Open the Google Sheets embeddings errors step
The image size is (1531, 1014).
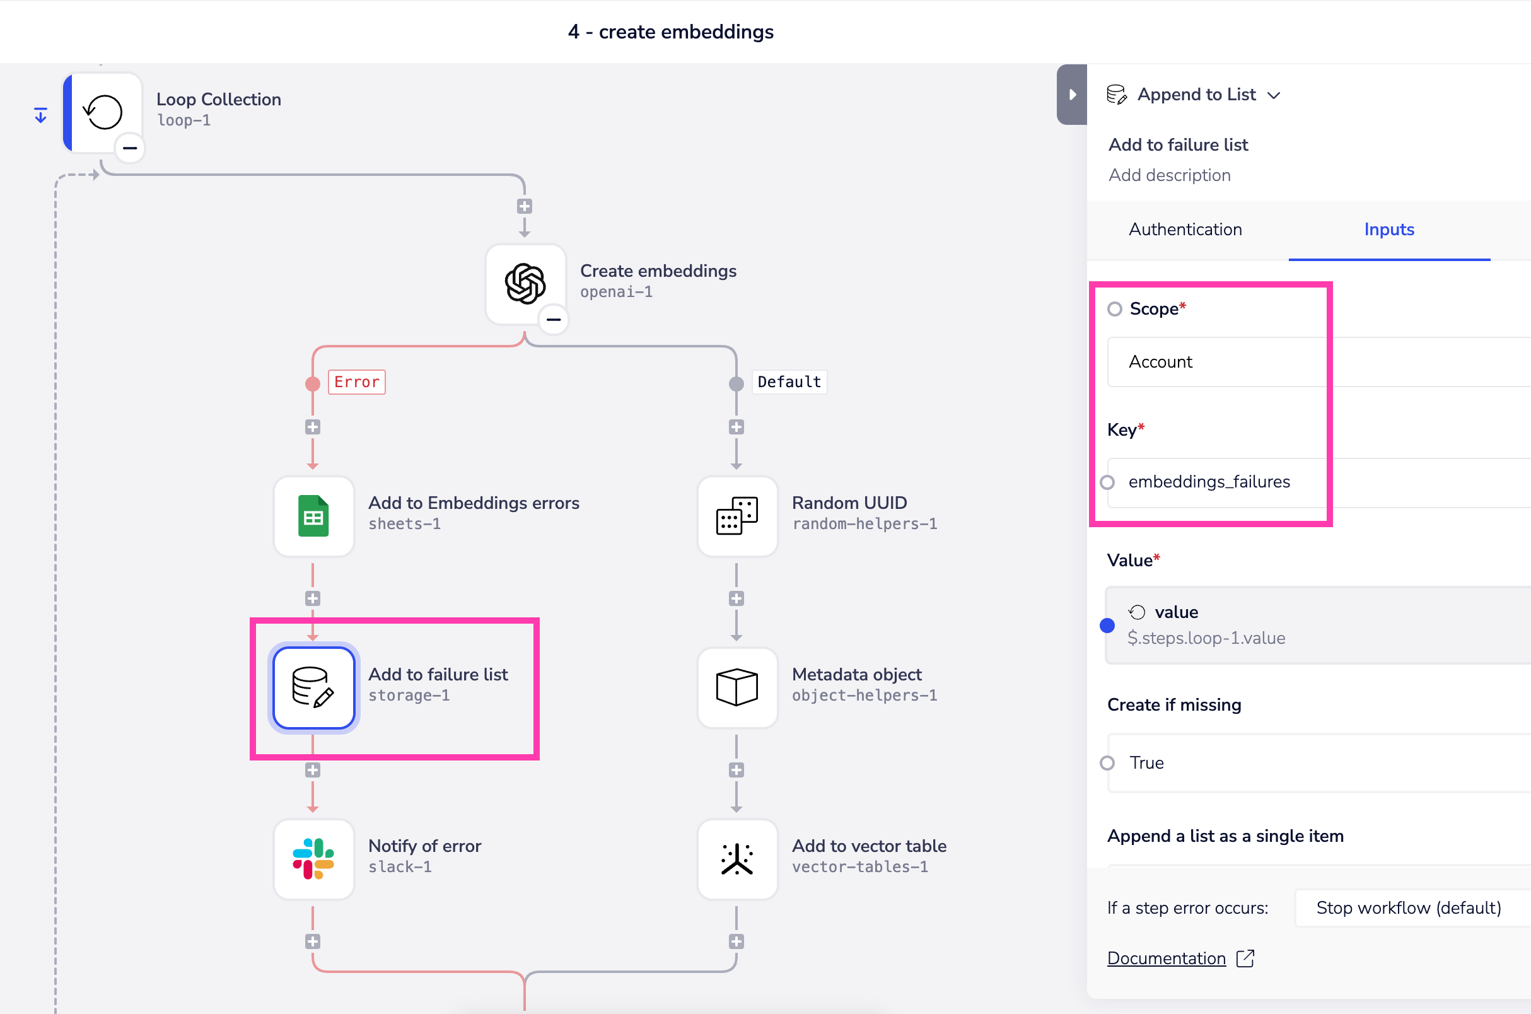coord(313,516)
